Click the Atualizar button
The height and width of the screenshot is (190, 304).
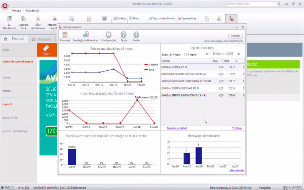pos(235,36)
